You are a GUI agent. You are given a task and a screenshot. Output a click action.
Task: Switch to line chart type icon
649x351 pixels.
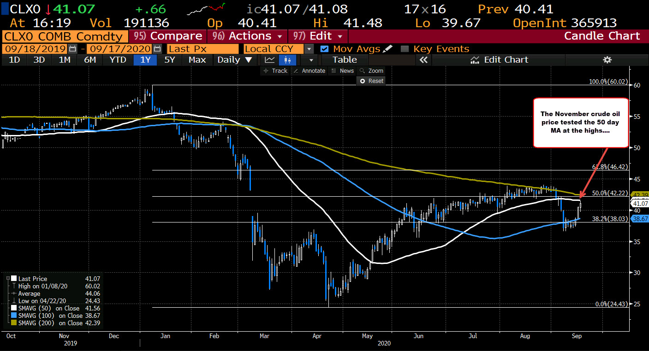(270, 60)
